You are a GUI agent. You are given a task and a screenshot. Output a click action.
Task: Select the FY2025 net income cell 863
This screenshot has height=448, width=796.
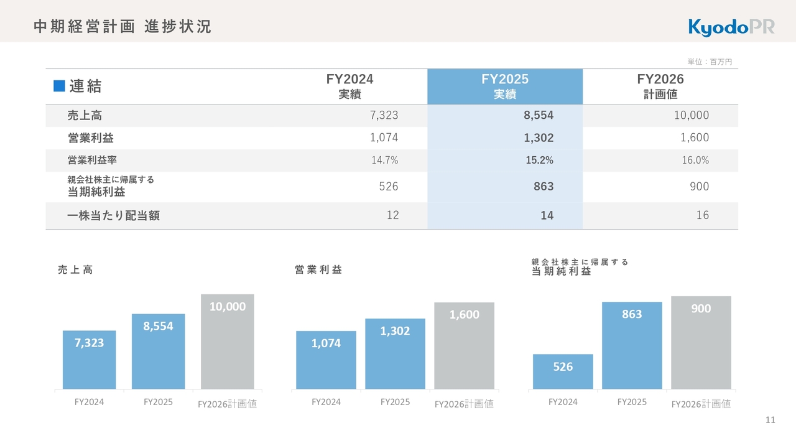point(544,187)
